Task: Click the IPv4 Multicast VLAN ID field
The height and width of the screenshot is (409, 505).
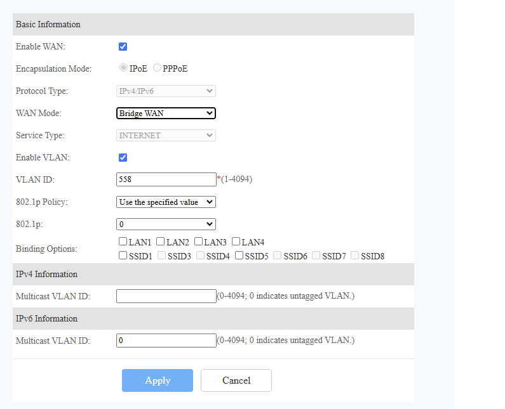Action: 166,296
